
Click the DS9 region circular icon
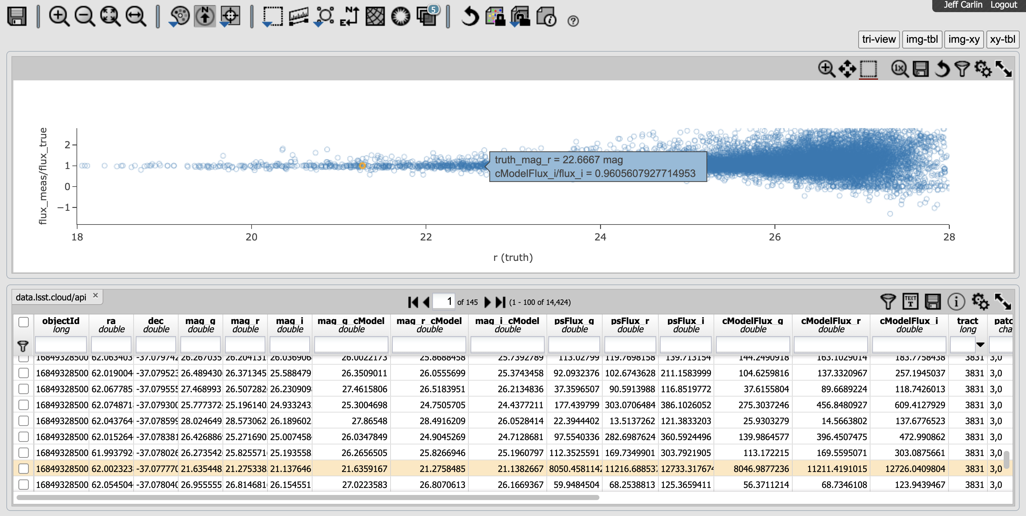coord(401,17)
